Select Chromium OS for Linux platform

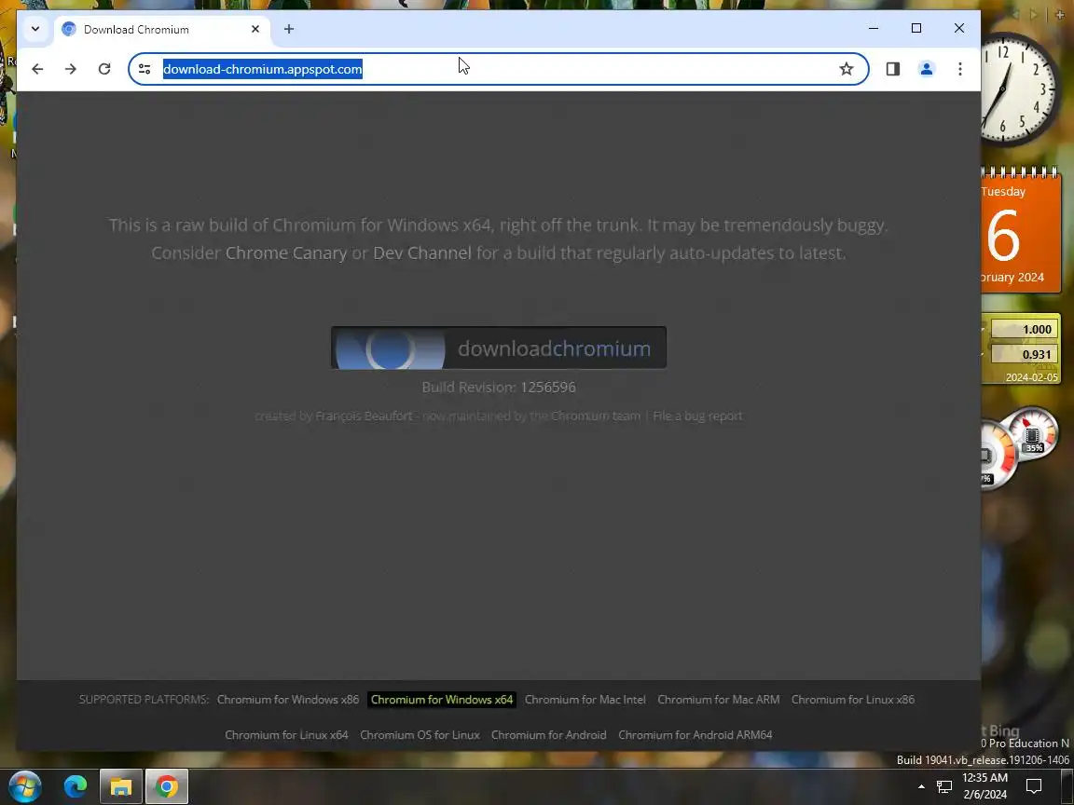pyautogui.click(x=420, y=735)
